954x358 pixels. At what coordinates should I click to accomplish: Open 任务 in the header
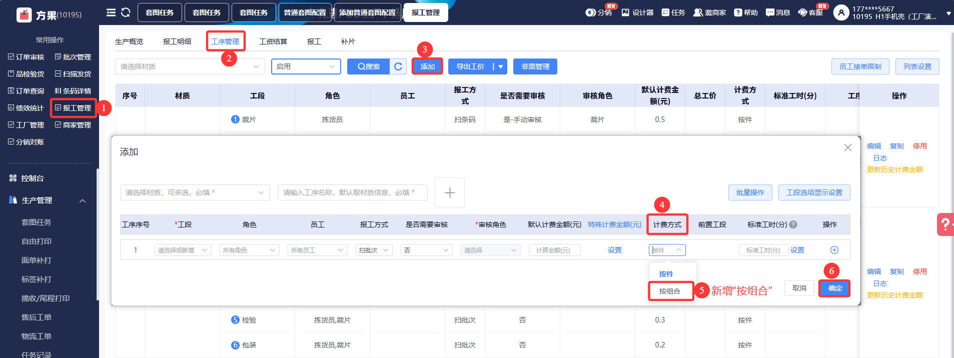673,12
